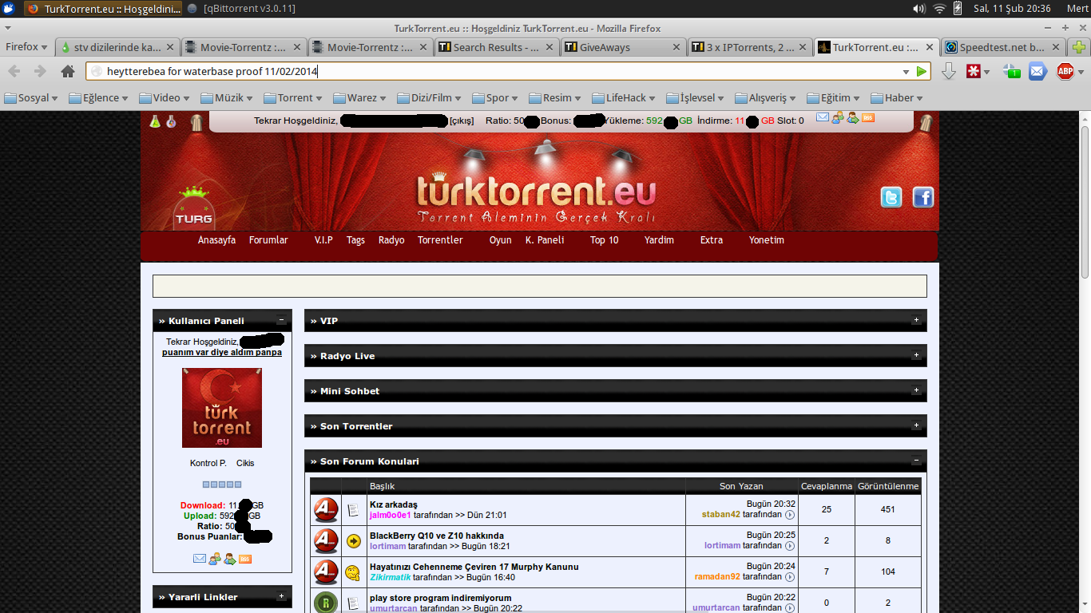Screen dimensions: 1091x613
Task: Open the Firefox menu button dropdown
Action: [26, 47]
